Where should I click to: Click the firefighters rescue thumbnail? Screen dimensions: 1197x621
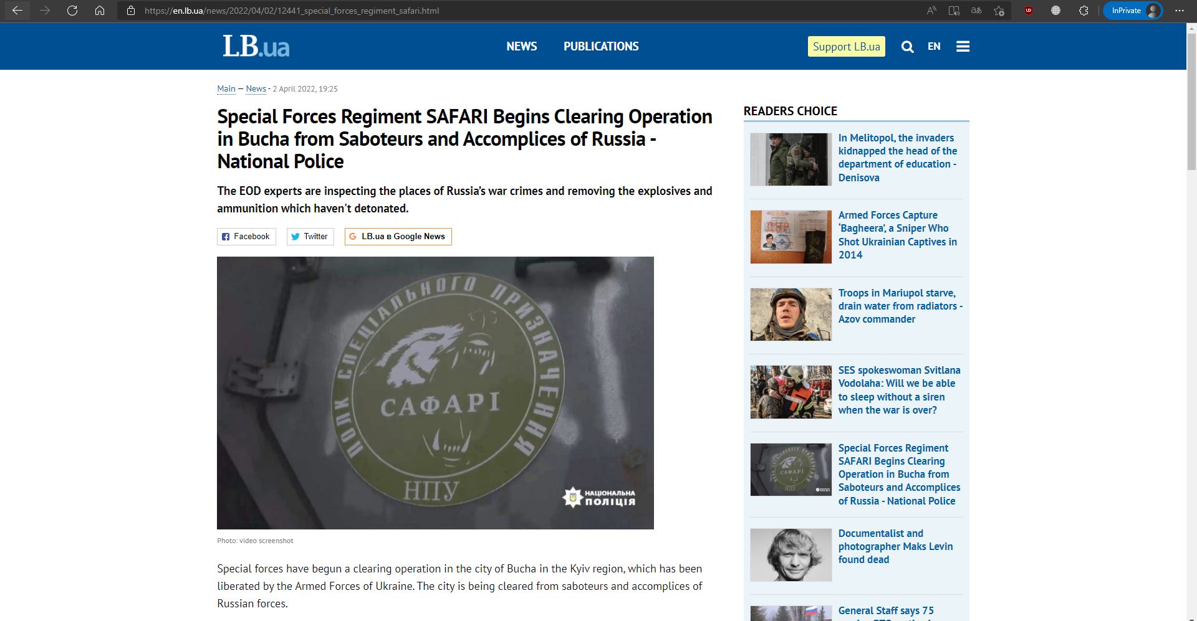pos(791,392)
